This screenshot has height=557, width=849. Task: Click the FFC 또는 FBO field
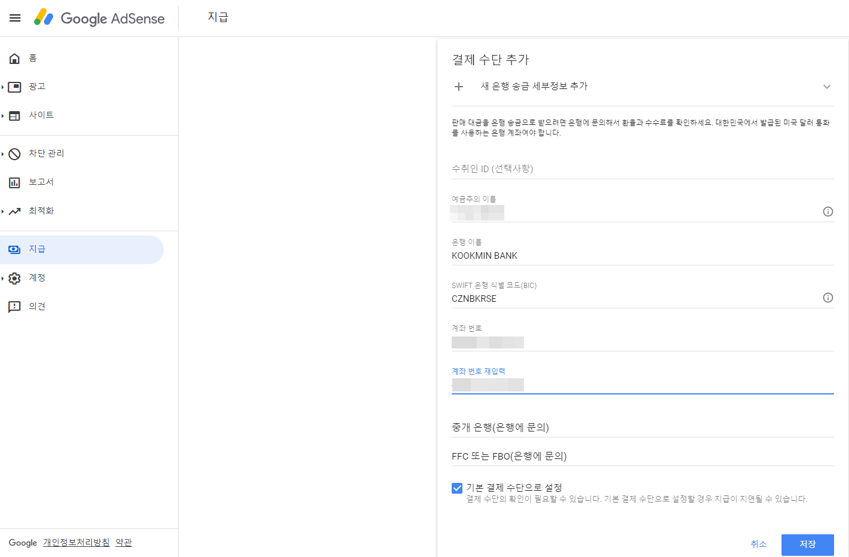[x=643, y=456]
